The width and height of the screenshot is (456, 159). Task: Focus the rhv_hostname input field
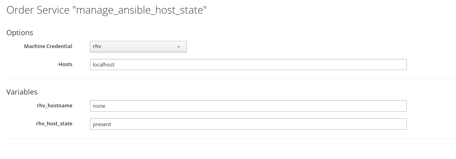pyautogui.click(x=248, y=106)
